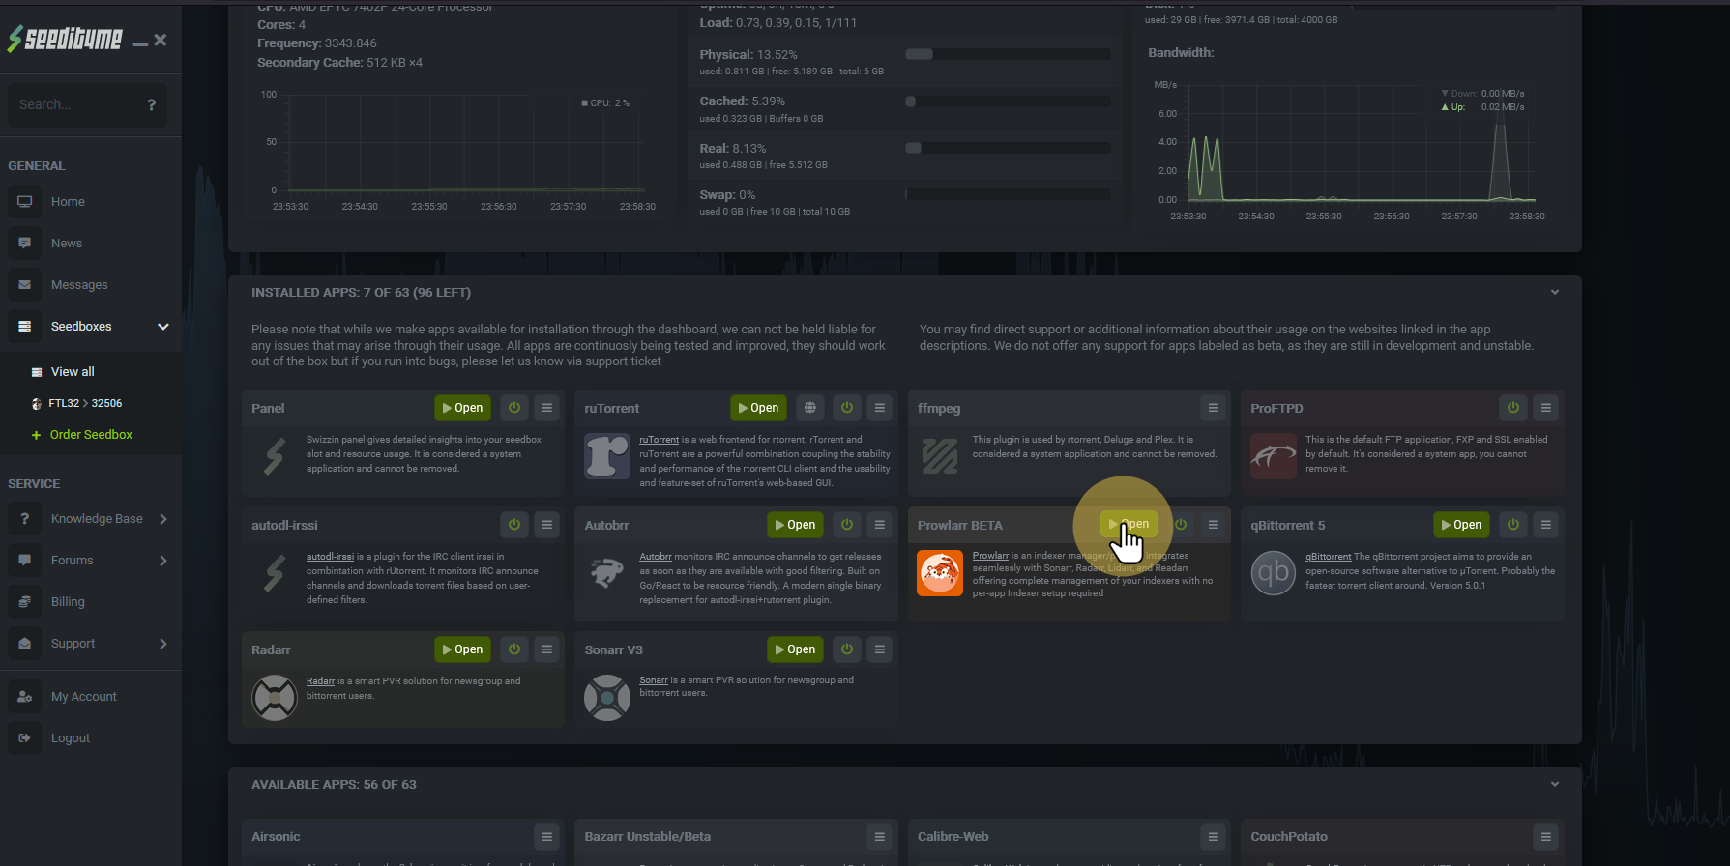This screenshot has width=1730, height=866.
Task: Click the Cached memory usage bar
Action: pos(1008,101)
